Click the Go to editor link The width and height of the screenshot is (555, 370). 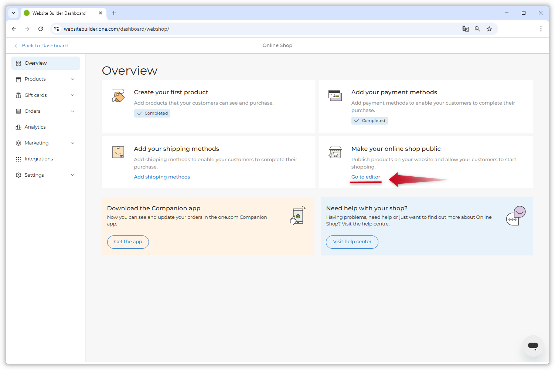pyautogui.click(x=365, y=177)
